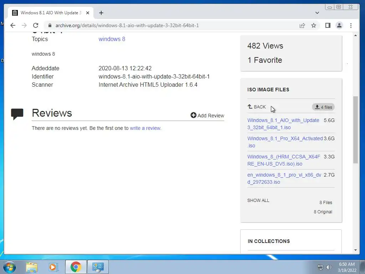Viewport: 365px width, 274px height.
Task: Open Windows Start menu orb
Action: 10,267
